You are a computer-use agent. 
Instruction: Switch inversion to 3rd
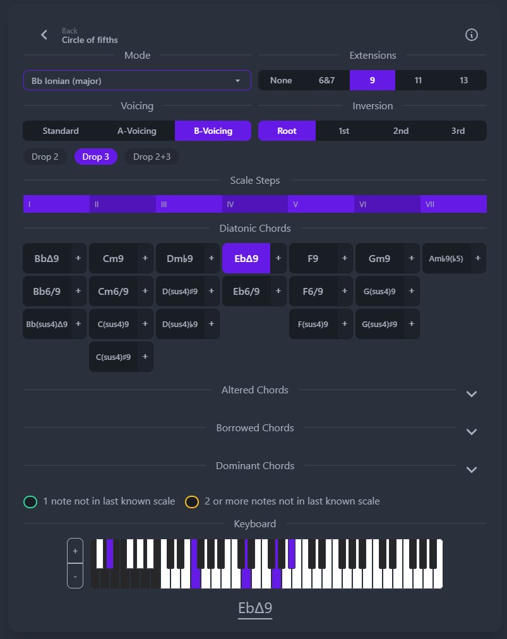(458, 131)
